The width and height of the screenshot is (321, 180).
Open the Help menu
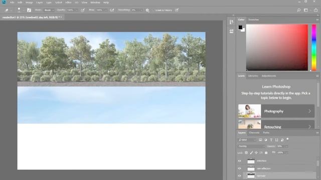106,2
